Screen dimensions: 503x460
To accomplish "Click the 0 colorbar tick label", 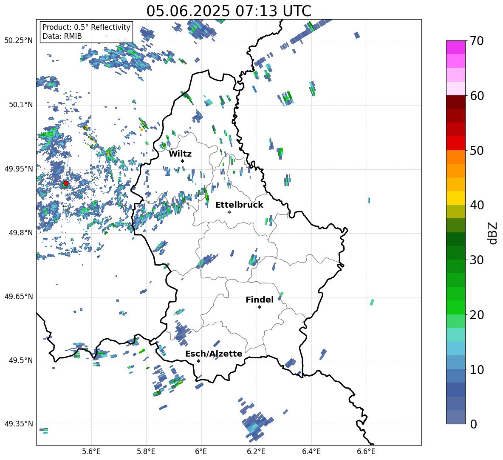I will tap(474, 424).
